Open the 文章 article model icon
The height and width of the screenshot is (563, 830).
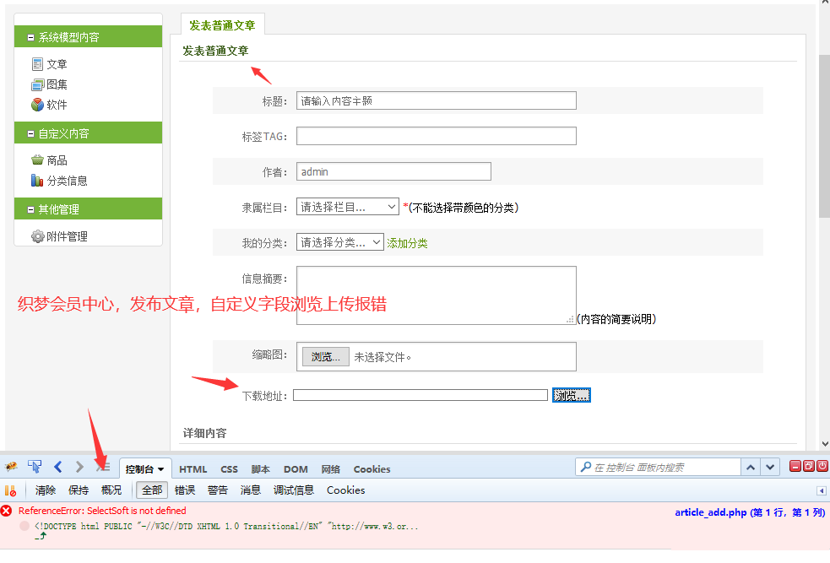point(36,63)
